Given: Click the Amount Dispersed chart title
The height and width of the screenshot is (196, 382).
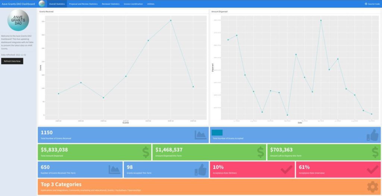Looking at the screenshot, I should tap(219, 12).
